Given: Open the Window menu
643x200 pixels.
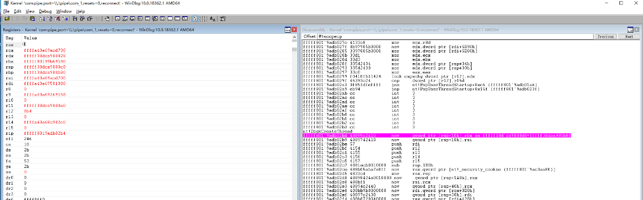Looking at the screenshot, I should (x=64, y=11).
